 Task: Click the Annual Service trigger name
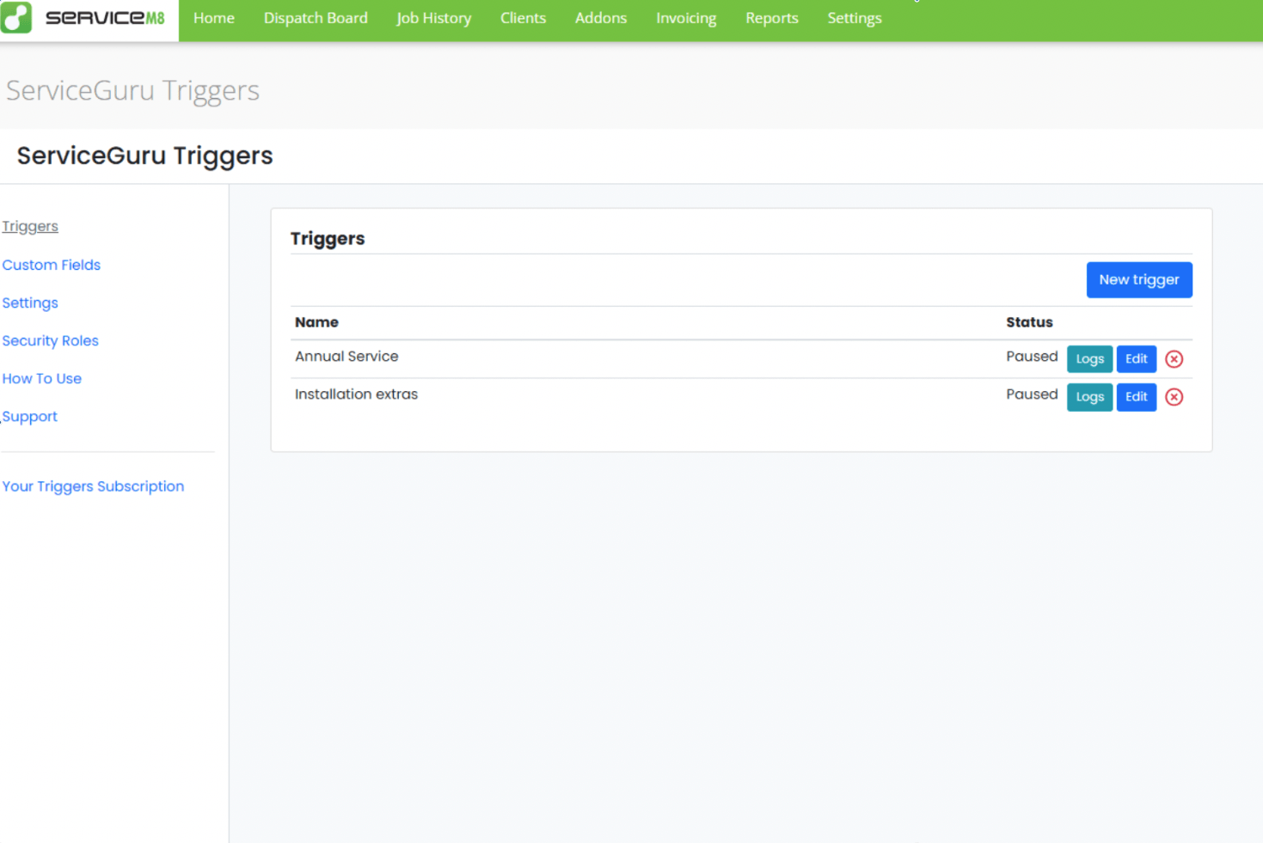click(x=346, y=357)
